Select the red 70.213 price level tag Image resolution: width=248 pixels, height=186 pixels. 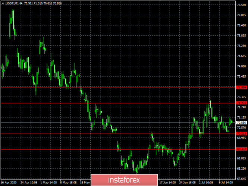(241, 133)
